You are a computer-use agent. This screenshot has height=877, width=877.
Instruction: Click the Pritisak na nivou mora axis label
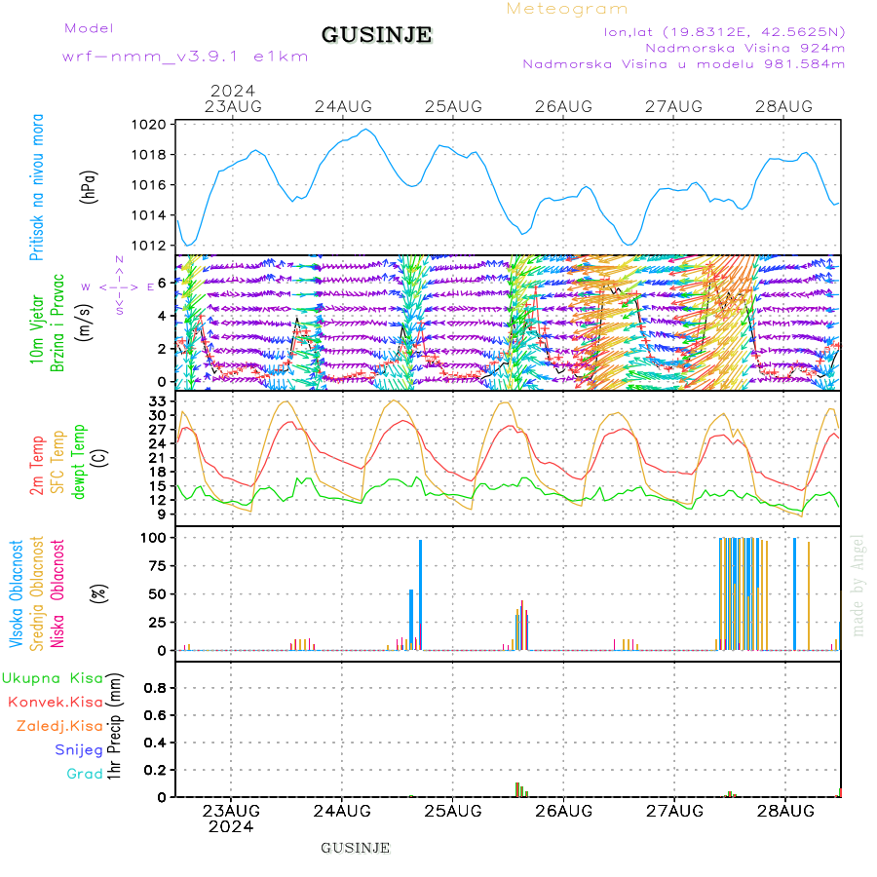[x=36, y=187]
